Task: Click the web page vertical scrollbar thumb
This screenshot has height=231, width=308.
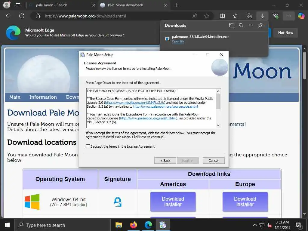Action: (304, 65)
